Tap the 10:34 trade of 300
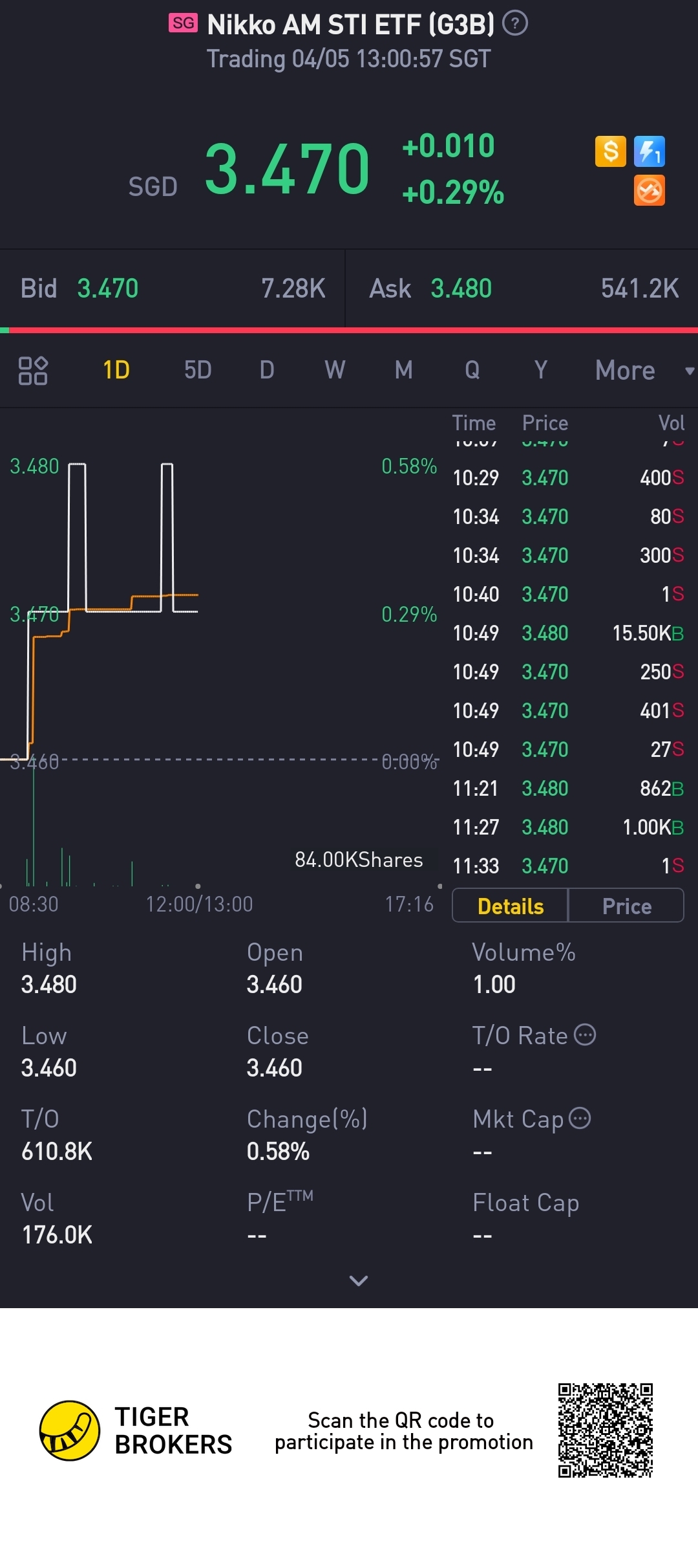Image resolution: width=698 pixels, height=1554 pixels. point(568,555)
